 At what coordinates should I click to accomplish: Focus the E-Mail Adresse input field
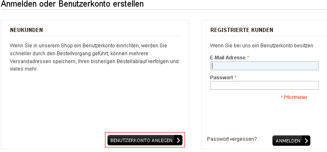[264, 66]
